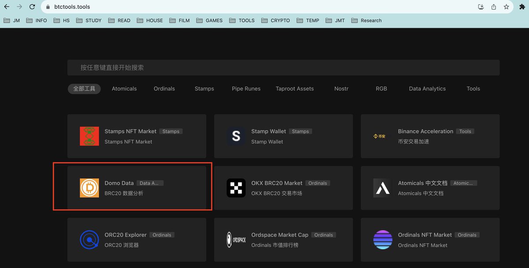
Task: Open the extensions puzzle icon
Action: (x=522, y=7)
